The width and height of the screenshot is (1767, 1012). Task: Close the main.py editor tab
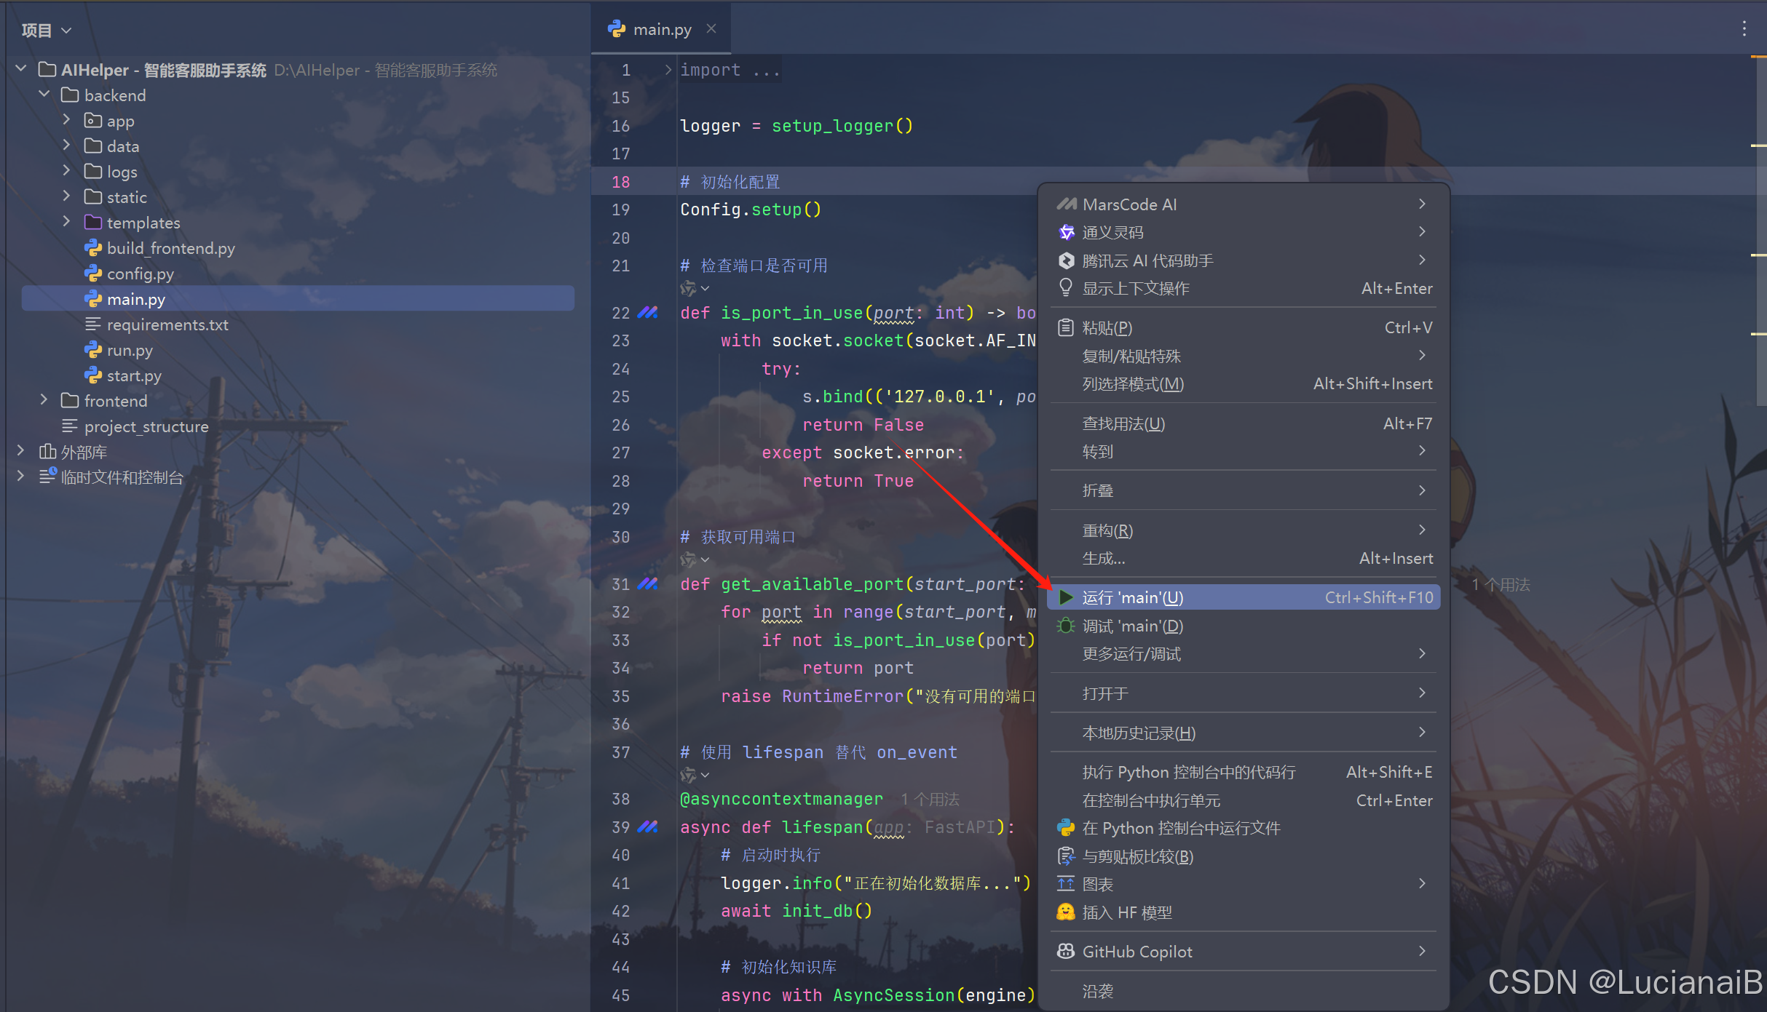tap(711, 28)
